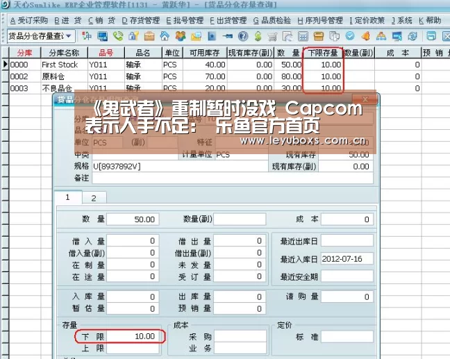Screen dimensions: 450x359
Task: Click the question mark help icon
Action: point(243,36)
